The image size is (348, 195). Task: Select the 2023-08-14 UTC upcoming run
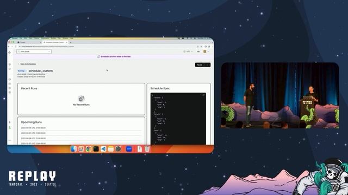(x=81, y=128)
